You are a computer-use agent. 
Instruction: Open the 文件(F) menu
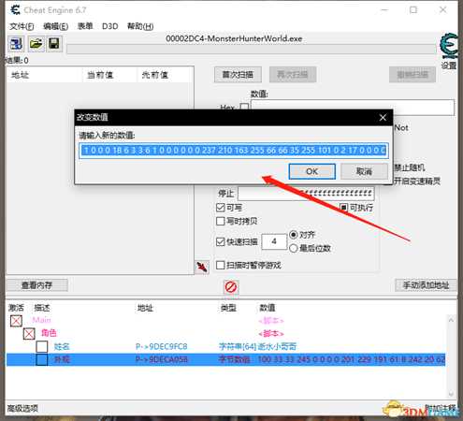tap(22, 26)
